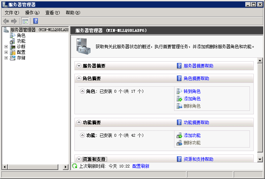The height and width of the screenshot is (179, 265).
Task: Click the 添加角色 icon
Action: pos(179,99)
